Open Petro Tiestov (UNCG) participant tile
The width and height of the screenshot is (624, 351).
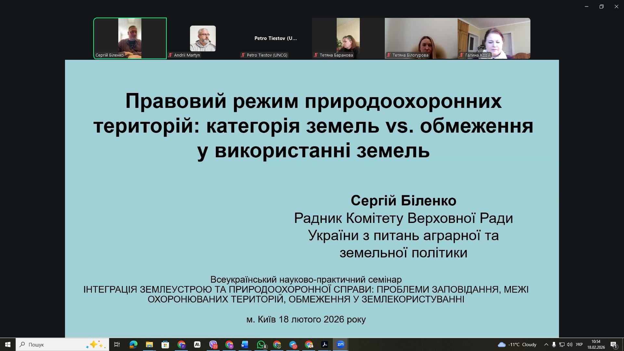point(276,38)
